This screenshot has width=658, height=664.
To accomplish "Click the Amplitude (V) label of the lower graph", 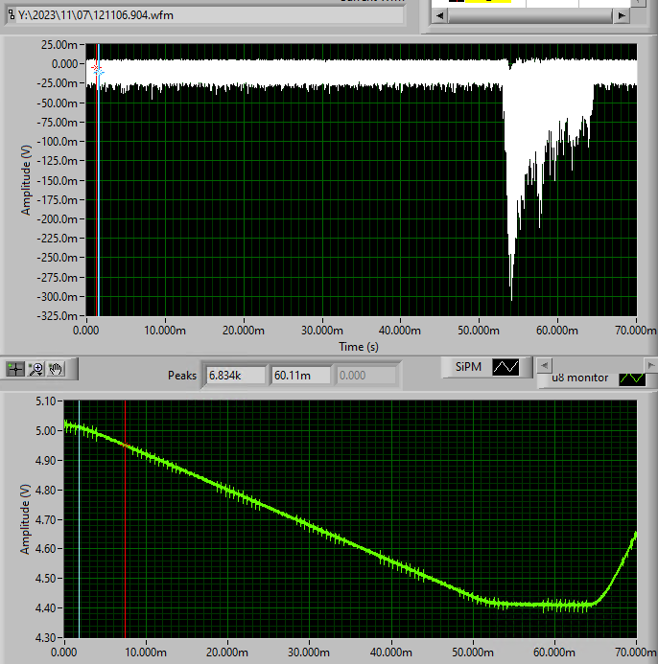I will coord(25,519).
